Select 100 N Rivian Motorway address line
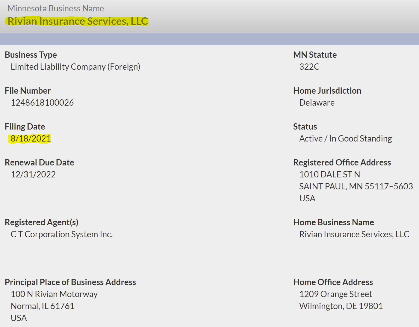 [x=54, y=294]
